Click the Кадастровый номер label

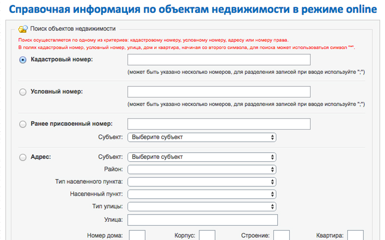click(62, 59)
